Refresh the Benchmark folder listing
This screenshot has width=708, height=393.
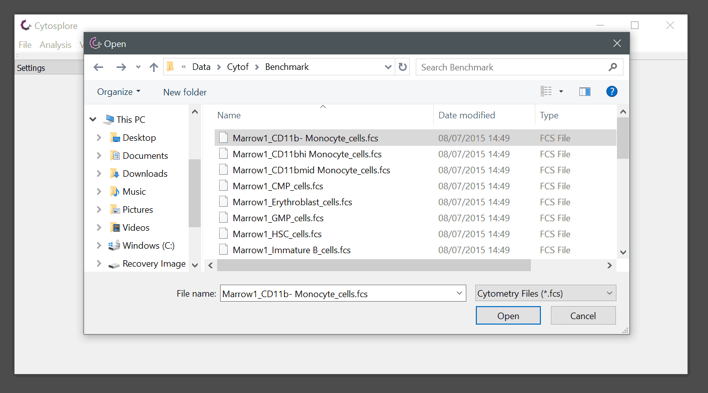(403, 67)
